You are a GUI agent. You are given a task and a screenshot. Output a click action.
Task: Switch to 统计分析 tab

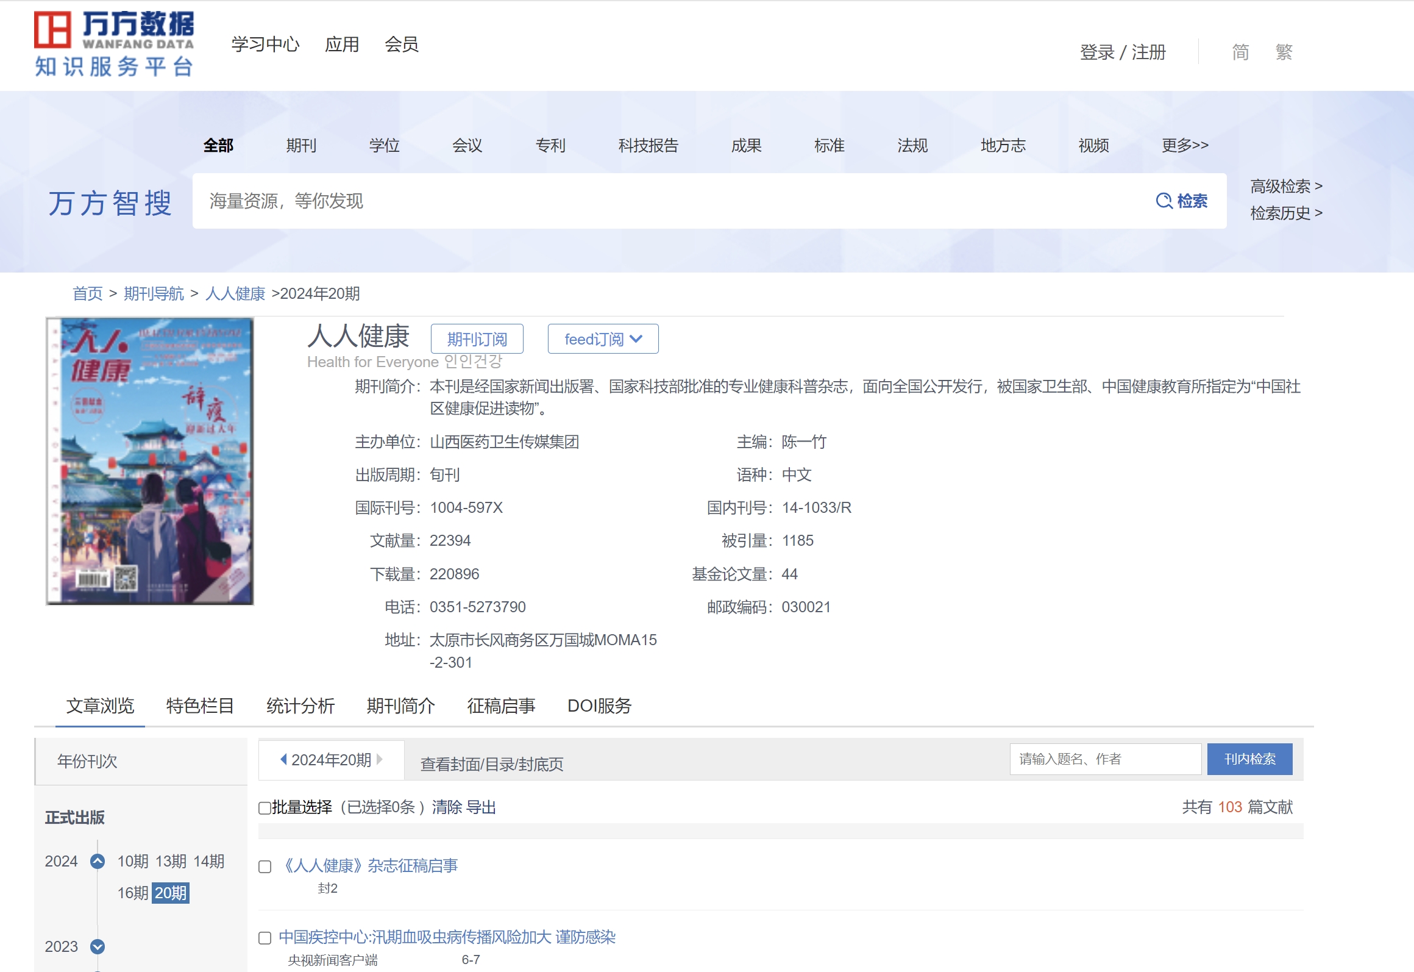coord(300,706)
